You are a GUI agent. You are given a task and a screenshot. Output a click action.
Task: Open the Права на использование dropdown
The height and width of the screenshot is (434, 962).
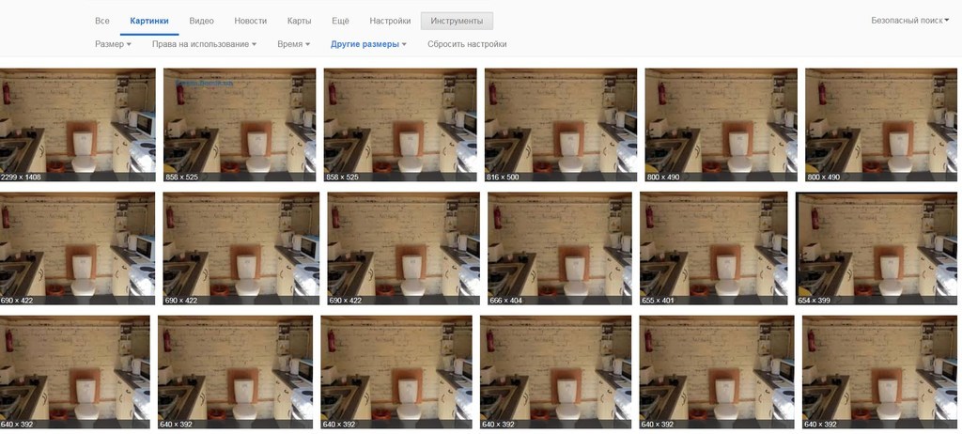click(x=204, y=44)
